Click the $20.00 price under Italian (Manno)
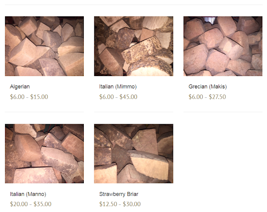This screenshot has width=267, height=212. click(x=19, y=204)
